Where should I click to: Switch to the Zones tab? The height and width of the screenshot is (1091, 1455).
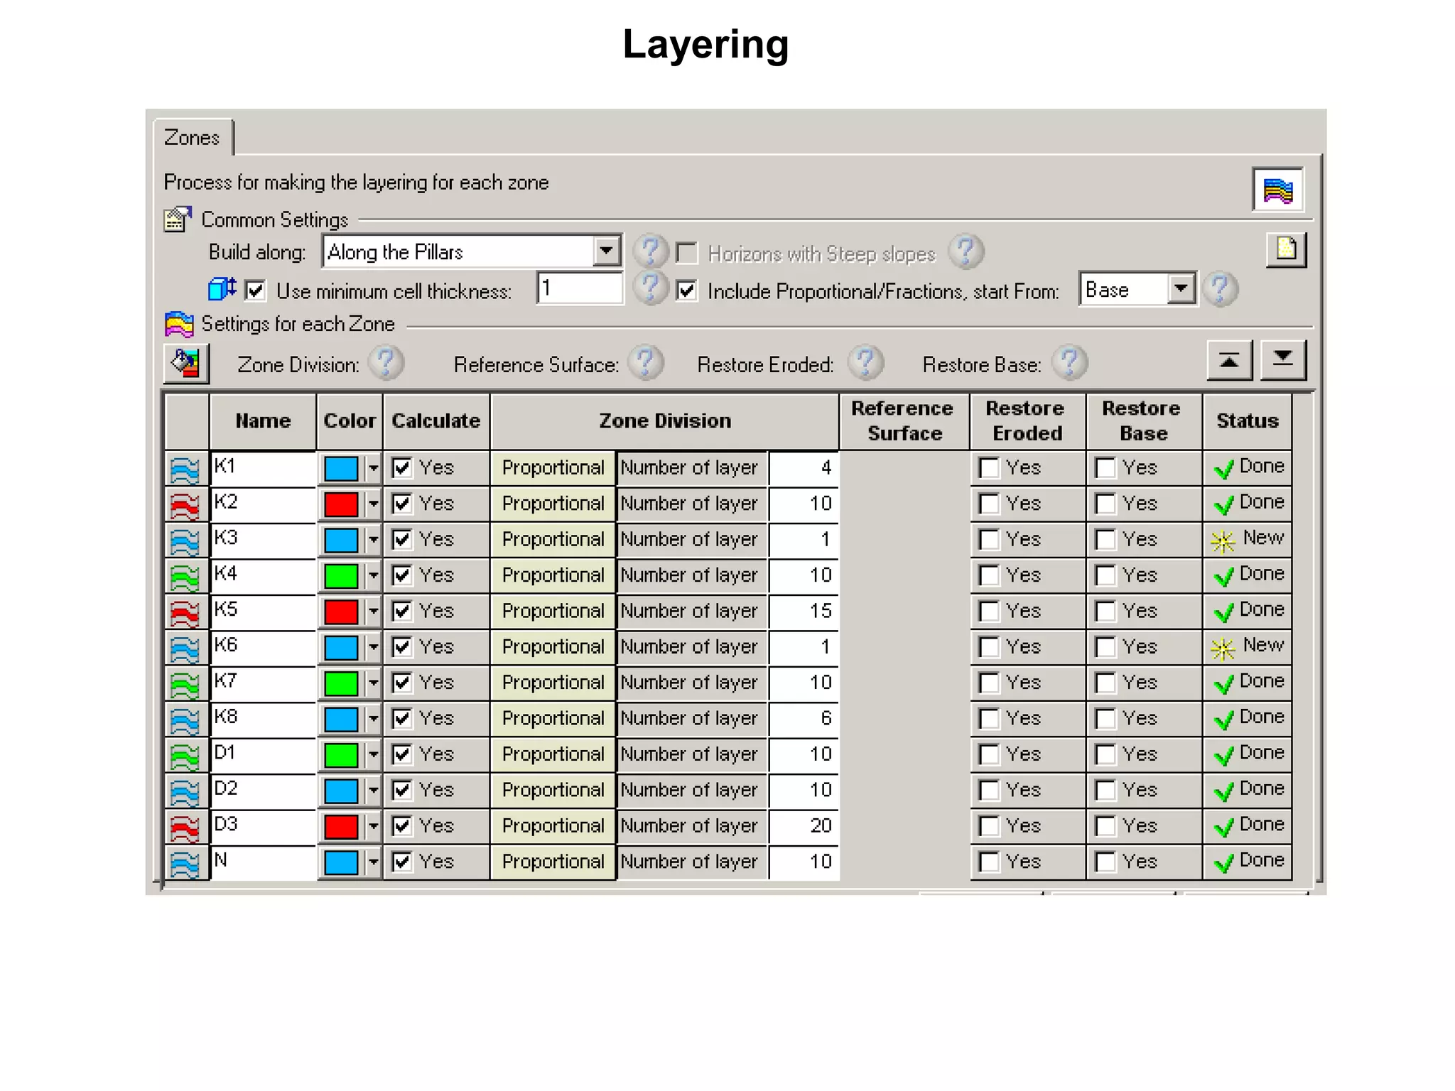tap(192, 137)
